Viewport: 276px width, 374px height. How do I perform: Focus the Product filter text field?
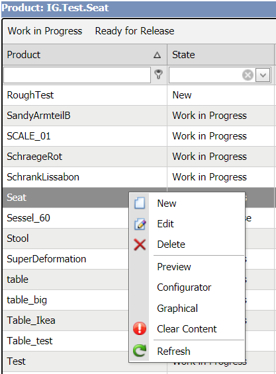pos(77,75)
